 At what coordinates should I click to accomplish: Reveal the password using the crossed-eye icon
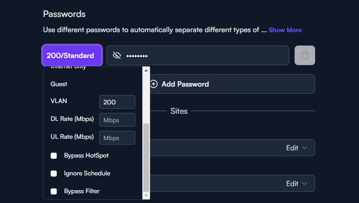point(116,55)
